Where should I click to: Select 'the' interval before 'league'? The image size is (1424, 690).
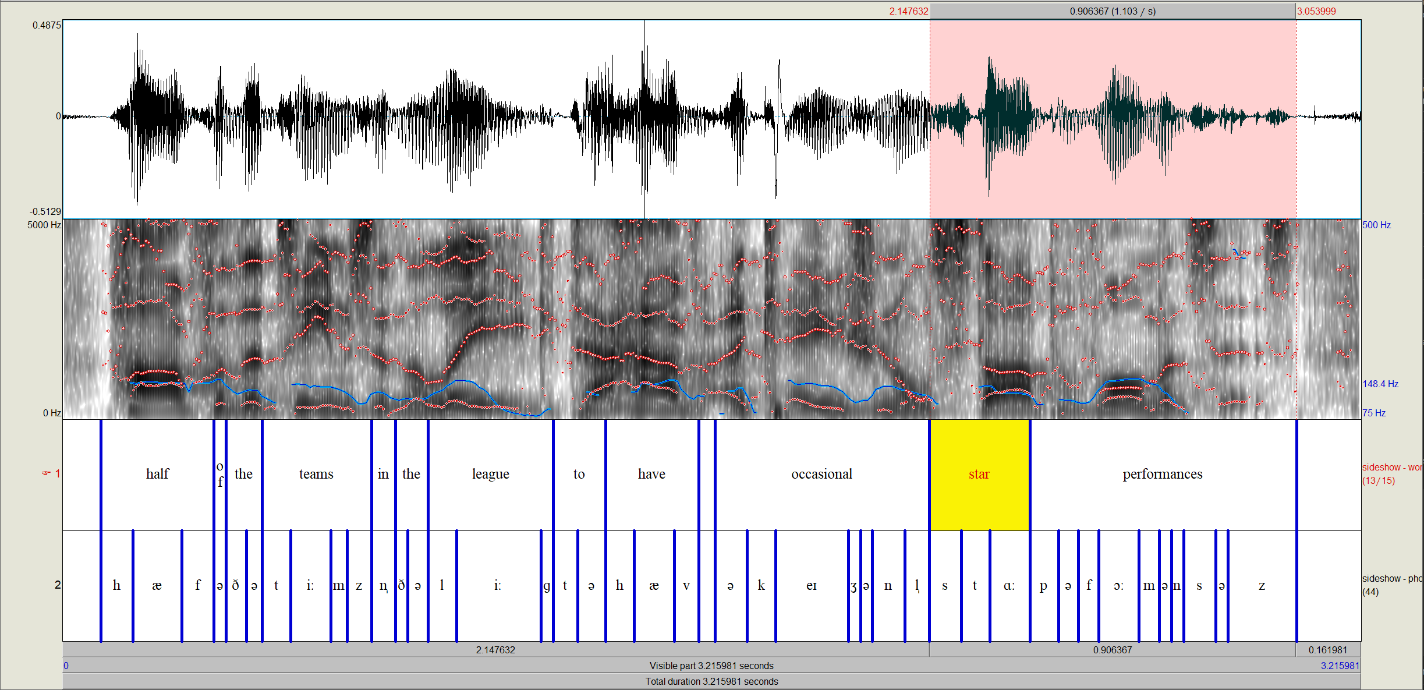[x=411, y=475]
